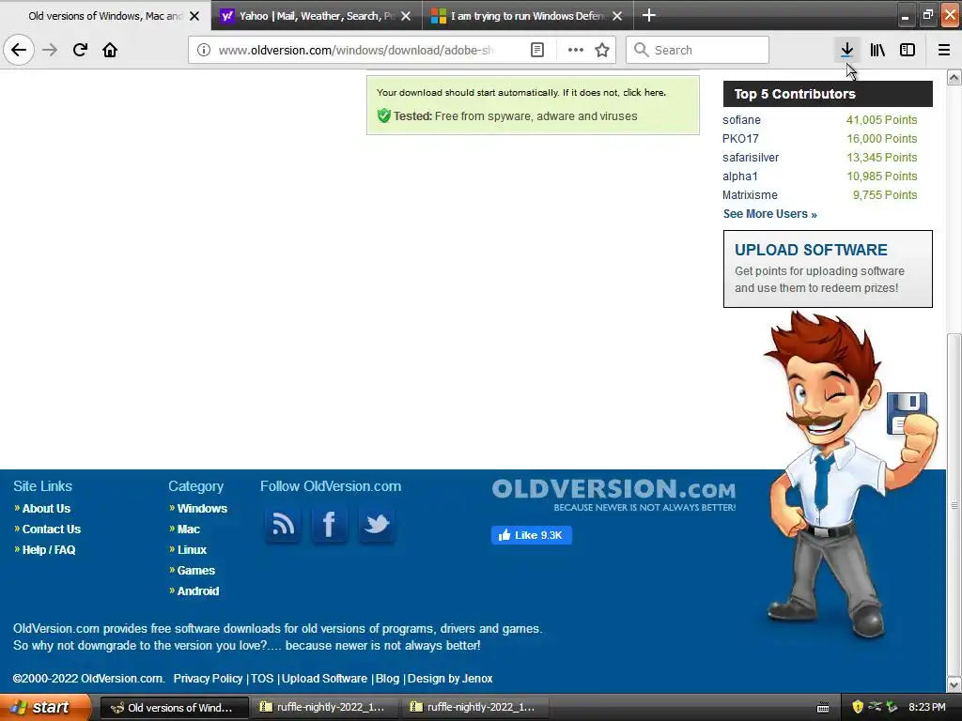Open sofiane contributor profile
Screen dimensions: 962x721
pos(741,120)
